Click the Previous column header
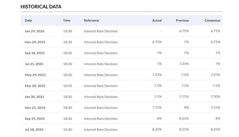 182,20
